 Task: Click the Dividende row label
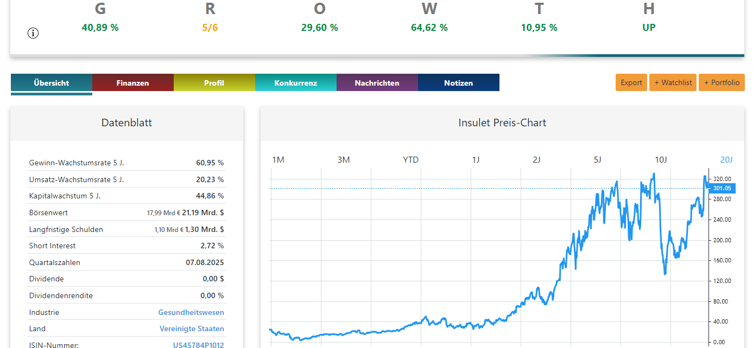[x=46, y=279]
